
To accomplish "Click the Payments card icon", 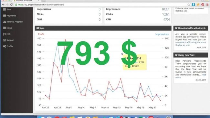I will click(4, 16).
